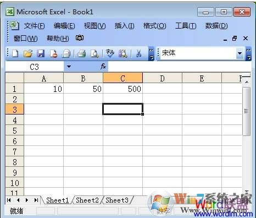Select cell B1 containing 50
The height and width of the screenshot is (218, 256).
(x=83, y=89)
